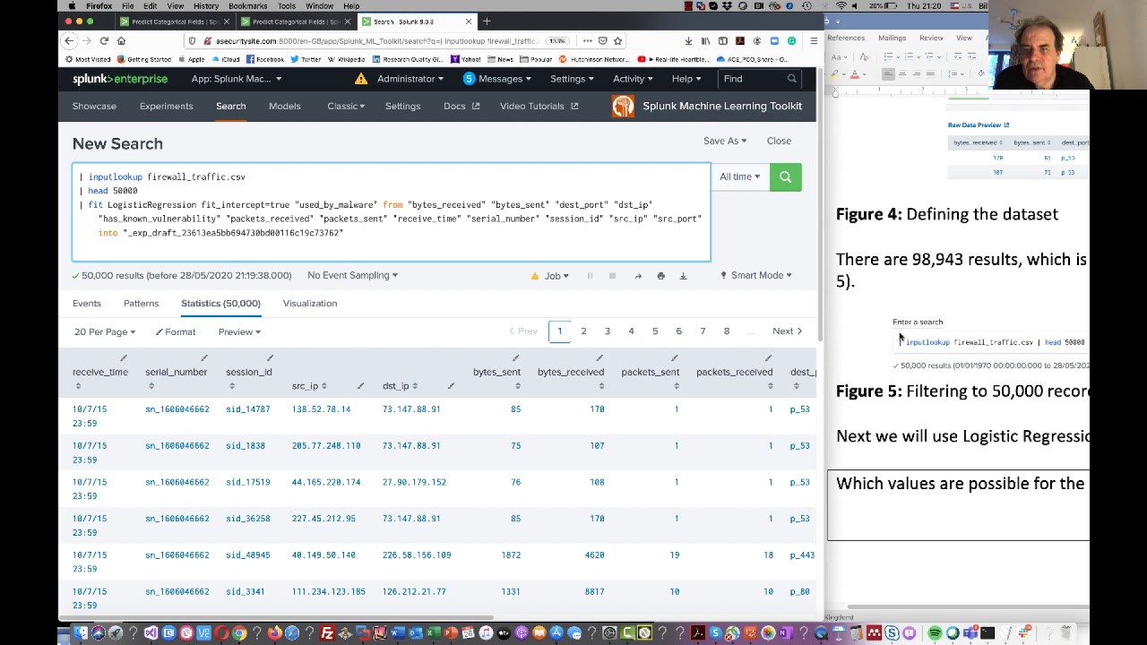Edit the session_id column with its pencil icon
The width and height of the screenshot is (1147, 645).
(269, 359)
